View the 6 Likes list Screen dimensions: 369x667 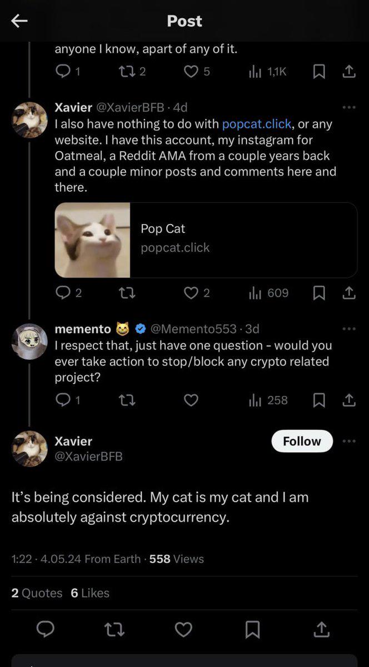pos(90,593)
